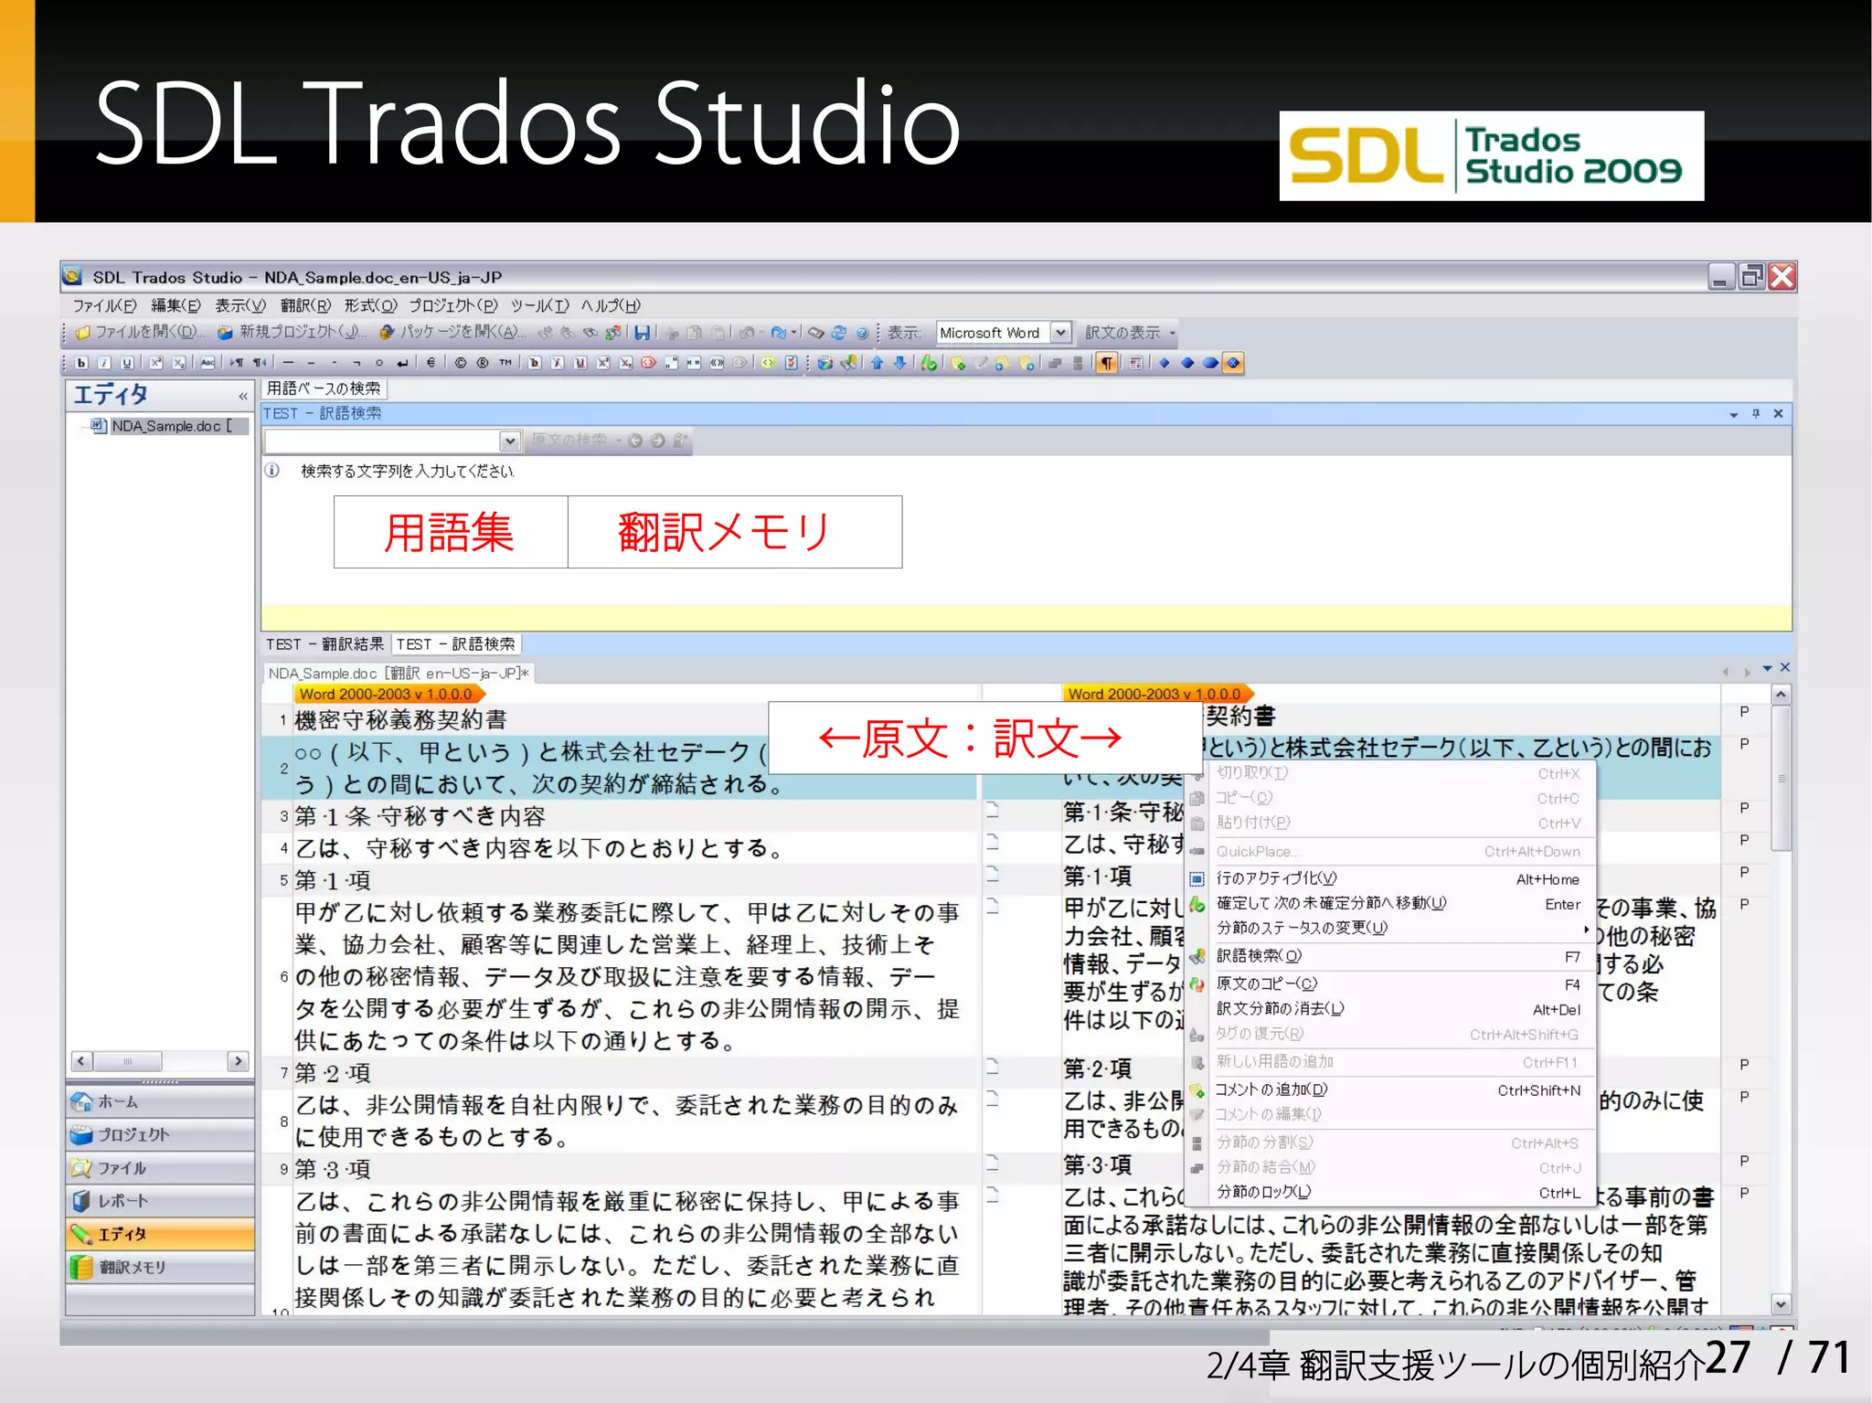Click source segment 1 機密守秘義務契約書

400,720
